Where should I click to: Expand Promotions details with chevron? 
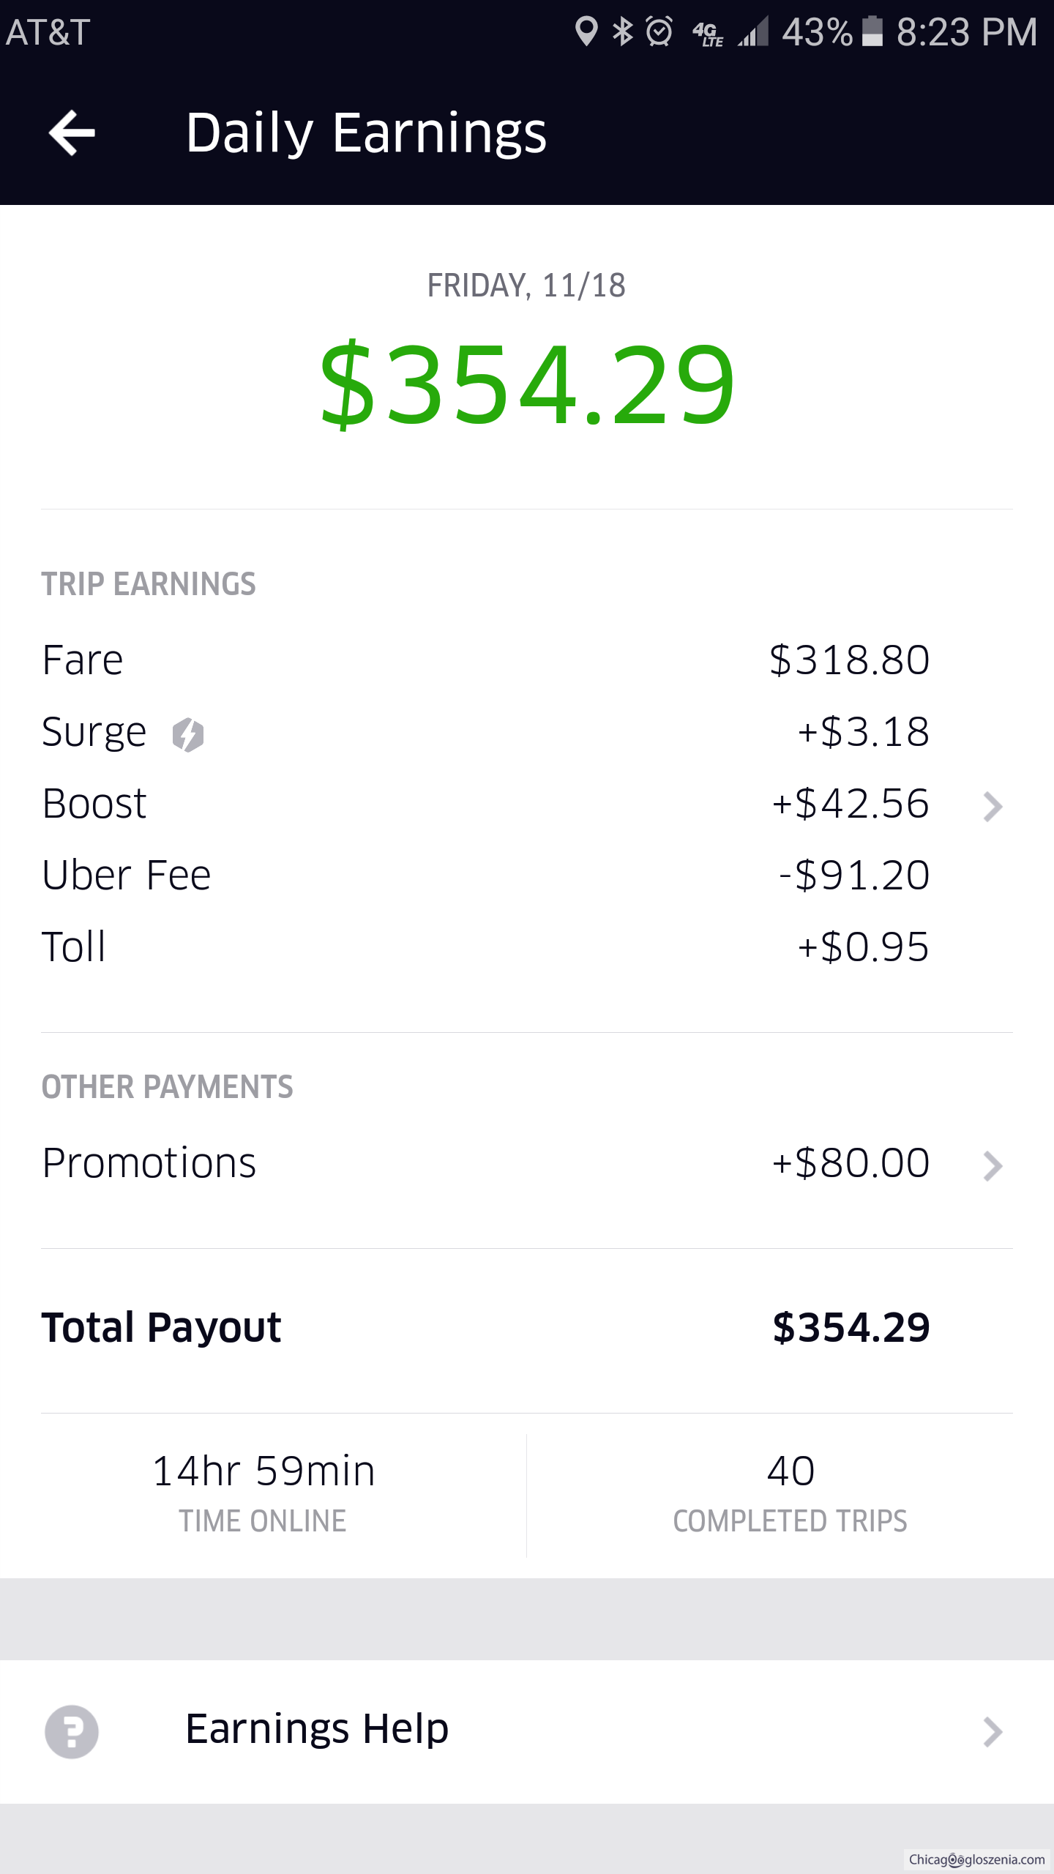[x=993, y=1166]
